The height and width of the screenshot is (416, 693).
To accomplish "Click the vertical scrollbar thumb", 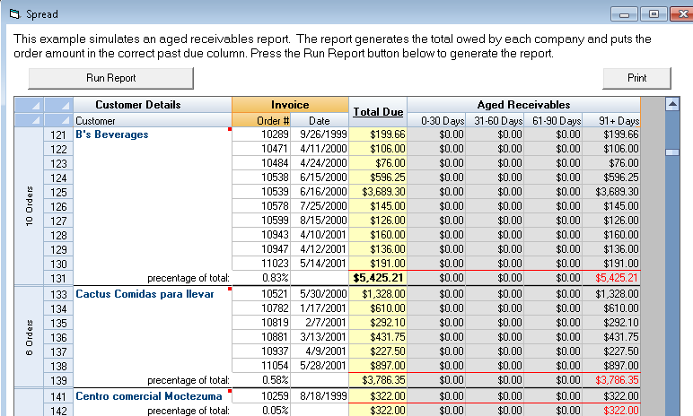I will pyautogui.click(x=672, y=152).
